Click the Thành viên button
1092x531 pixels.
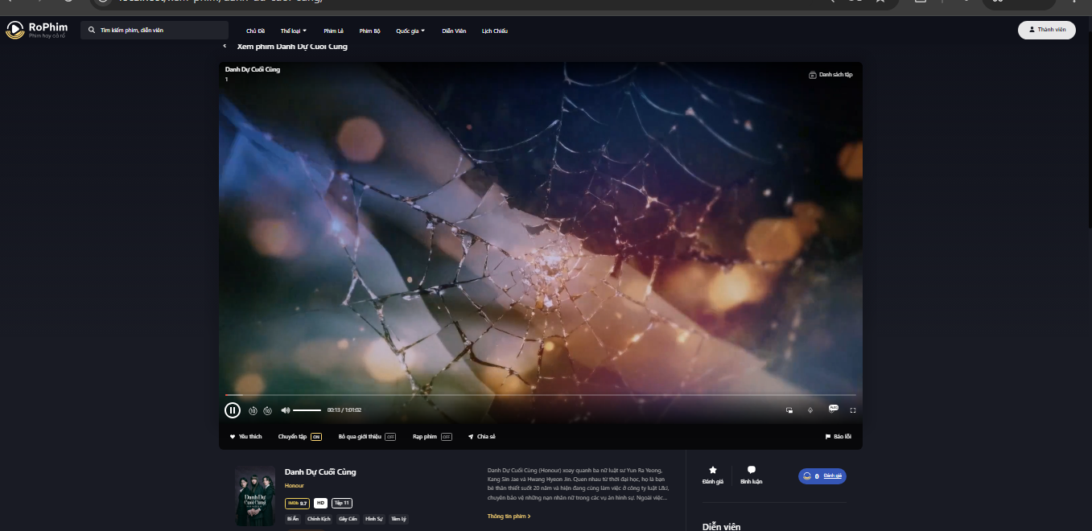tap(1046, 30)
